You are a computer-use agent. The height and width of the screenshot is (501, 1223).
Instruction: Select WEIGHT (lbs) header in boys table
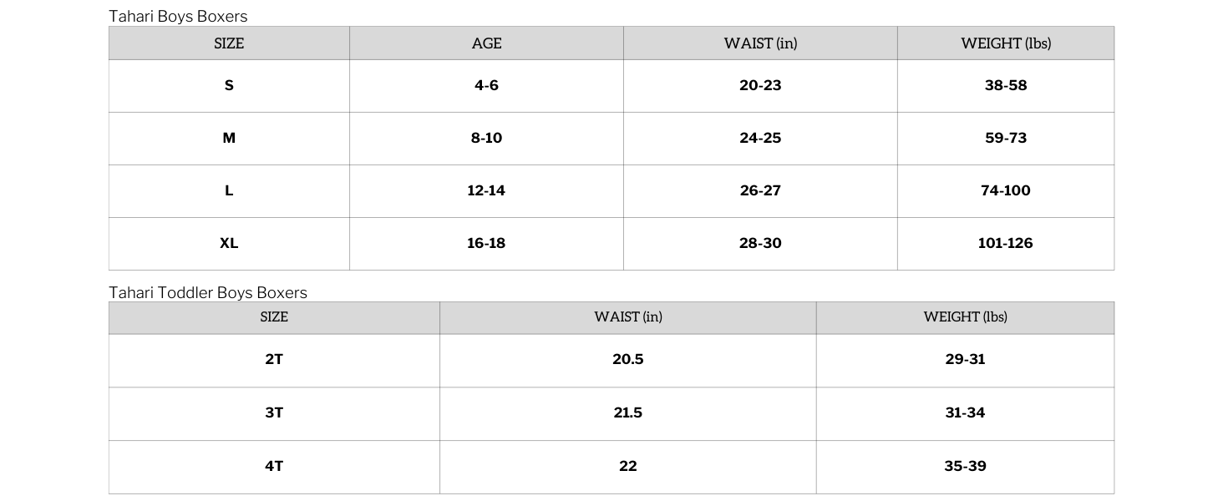1006,43
